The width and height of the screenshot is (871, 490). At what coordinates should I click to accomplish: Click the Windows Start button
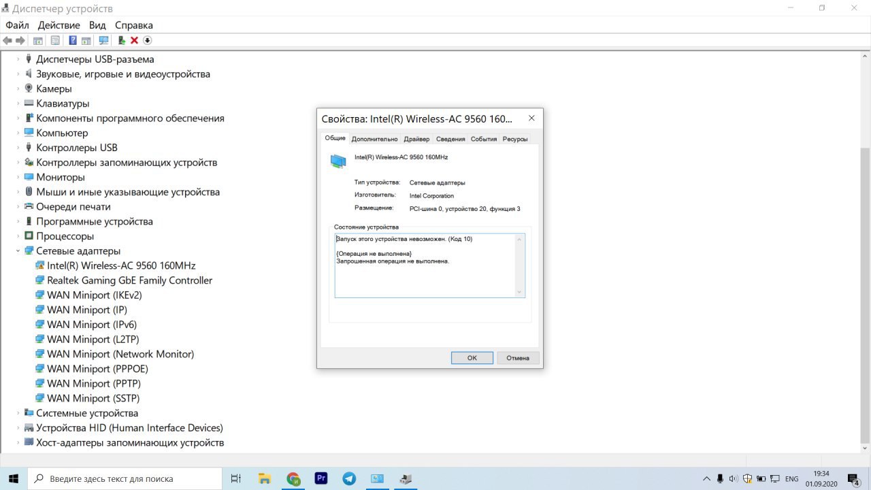coord(14,478)
